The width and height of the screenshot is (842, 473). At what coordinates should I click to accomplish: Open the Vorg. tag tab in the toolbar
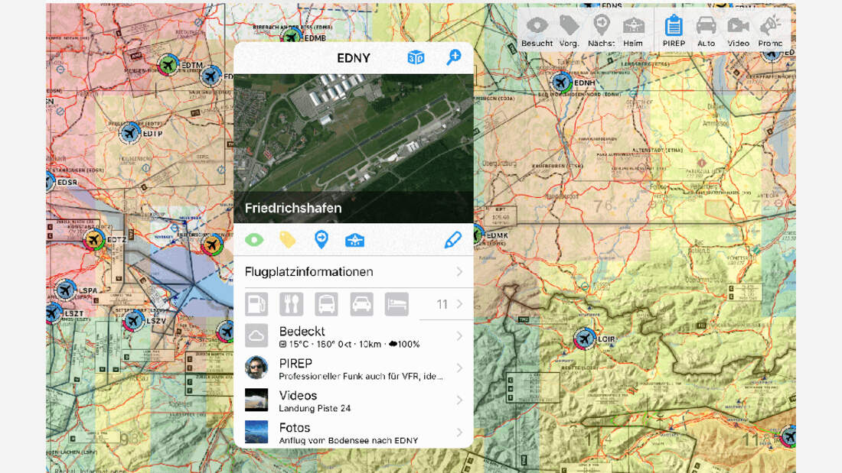click(569, 23)
